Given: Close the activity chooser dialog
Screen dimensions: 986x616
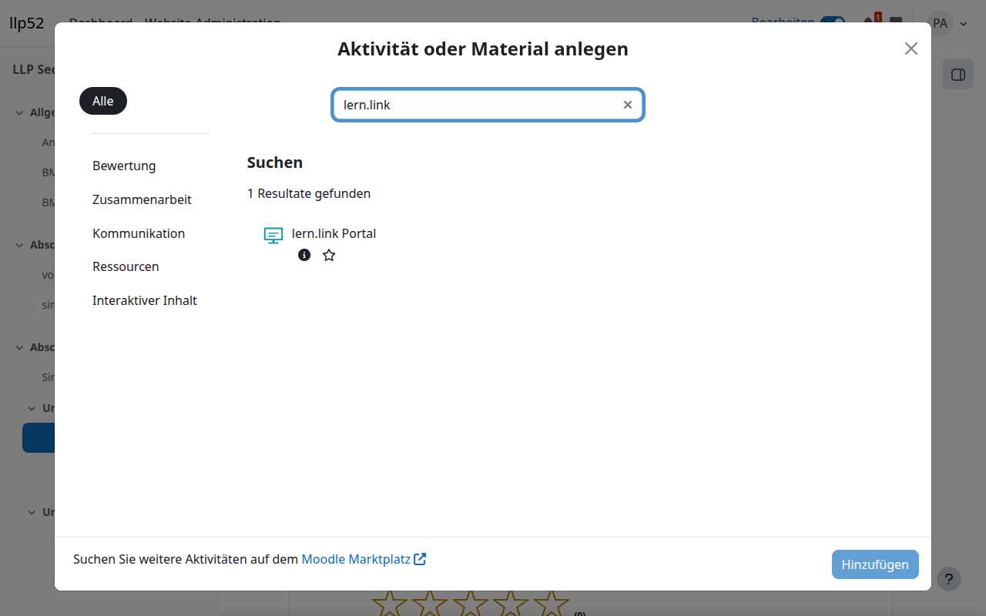Looking at the screenshot, I should coord(911,49).
